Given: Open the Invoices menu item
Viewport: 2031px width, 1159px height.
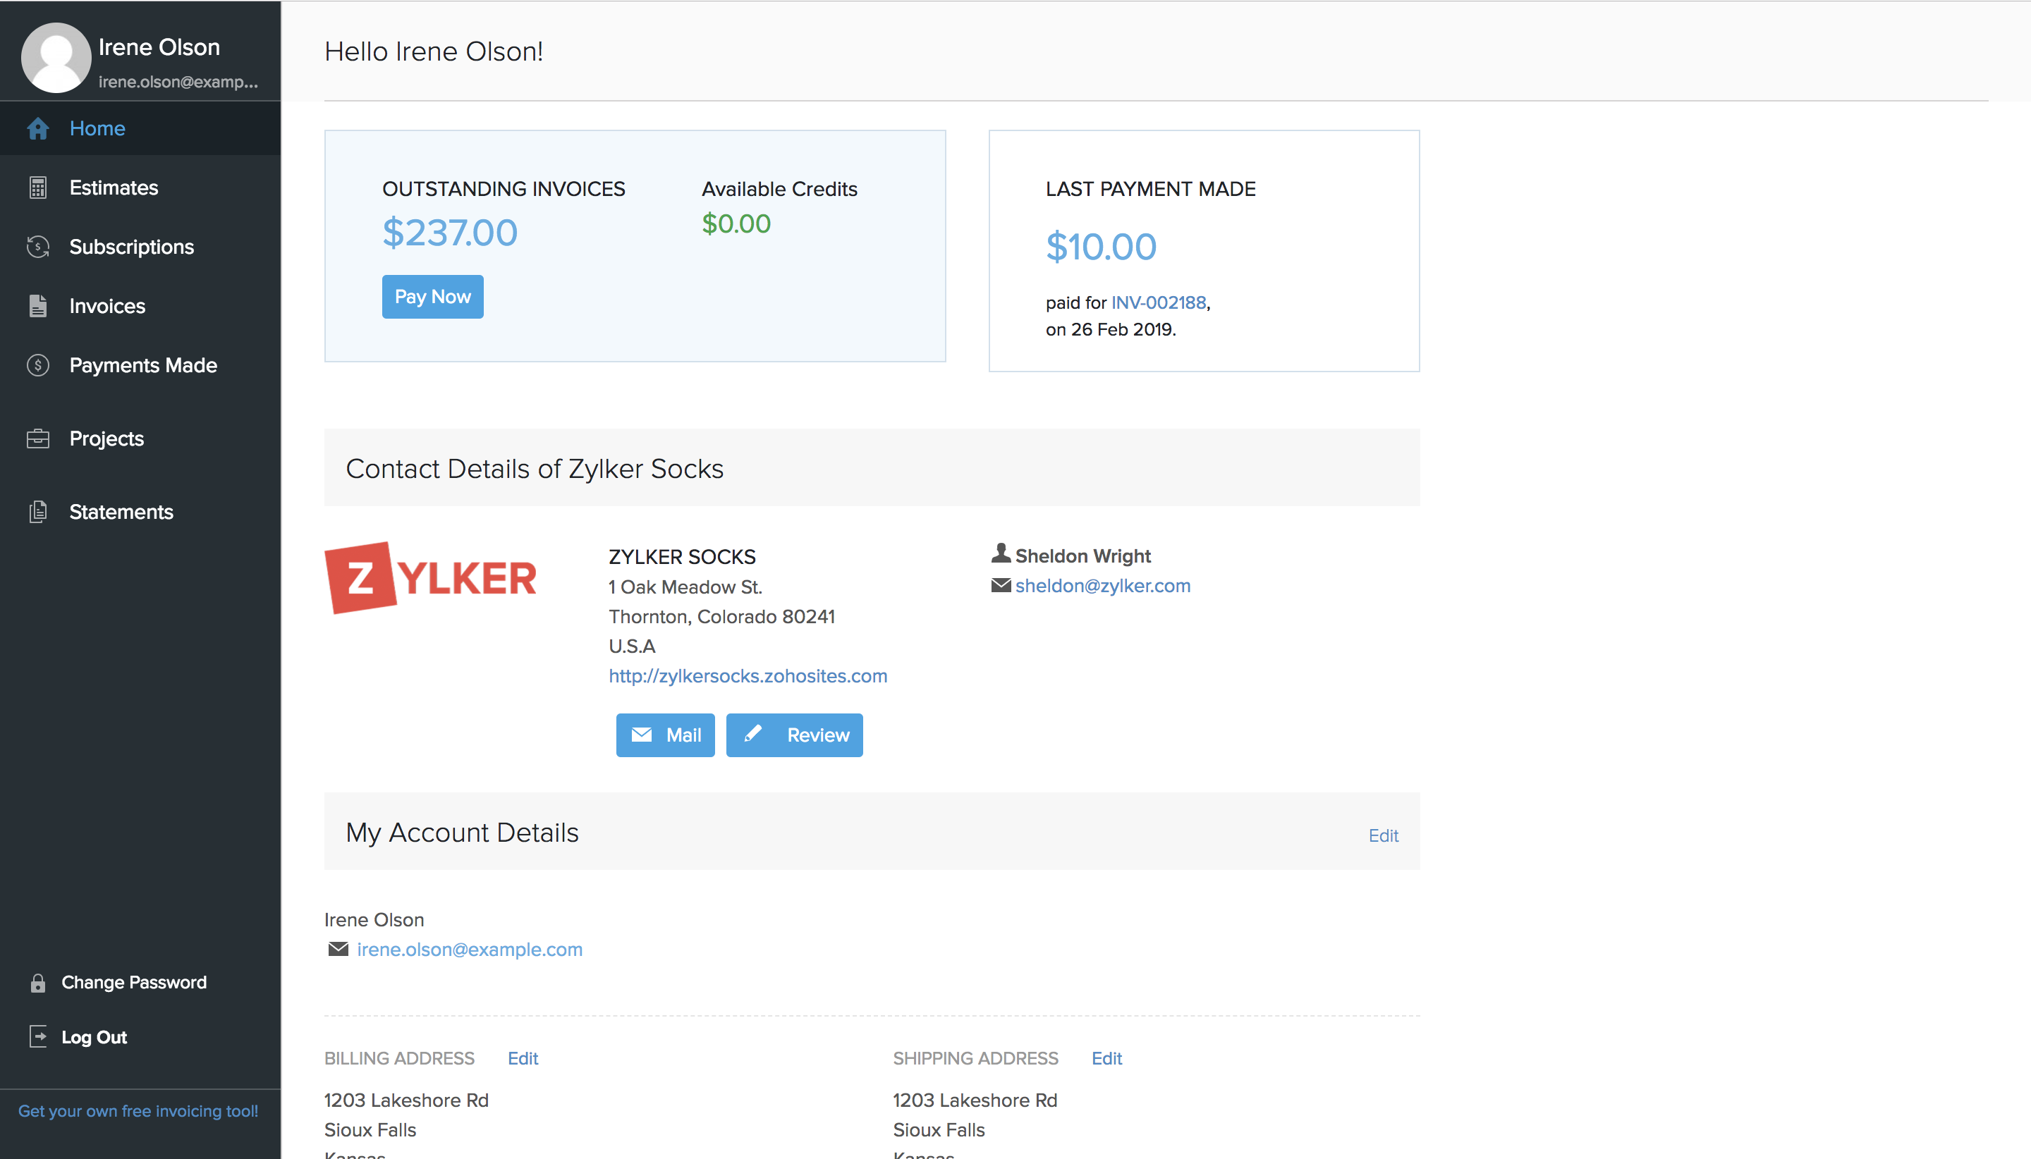Looking at the screenshot, I should click(106, 307).
